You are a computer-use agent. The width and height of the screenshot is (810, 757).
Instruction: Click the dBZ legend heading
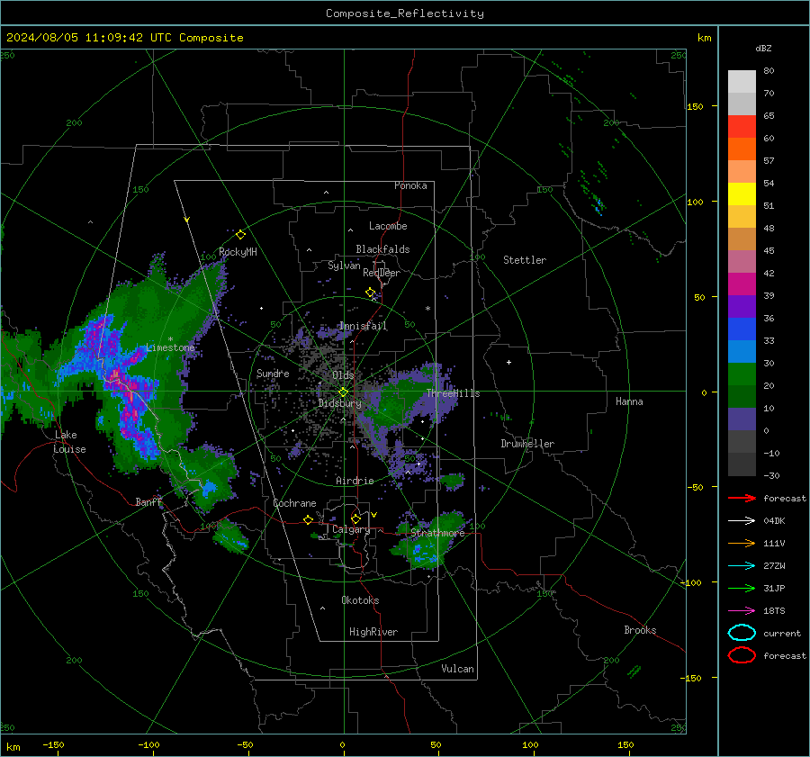click(763, 48)
